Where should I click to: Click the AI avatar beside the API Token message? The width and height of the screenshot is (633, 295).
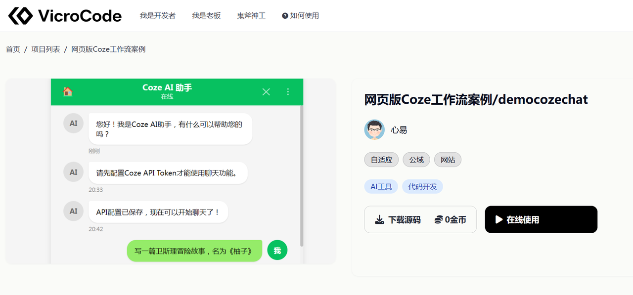(x=73, y=172)
